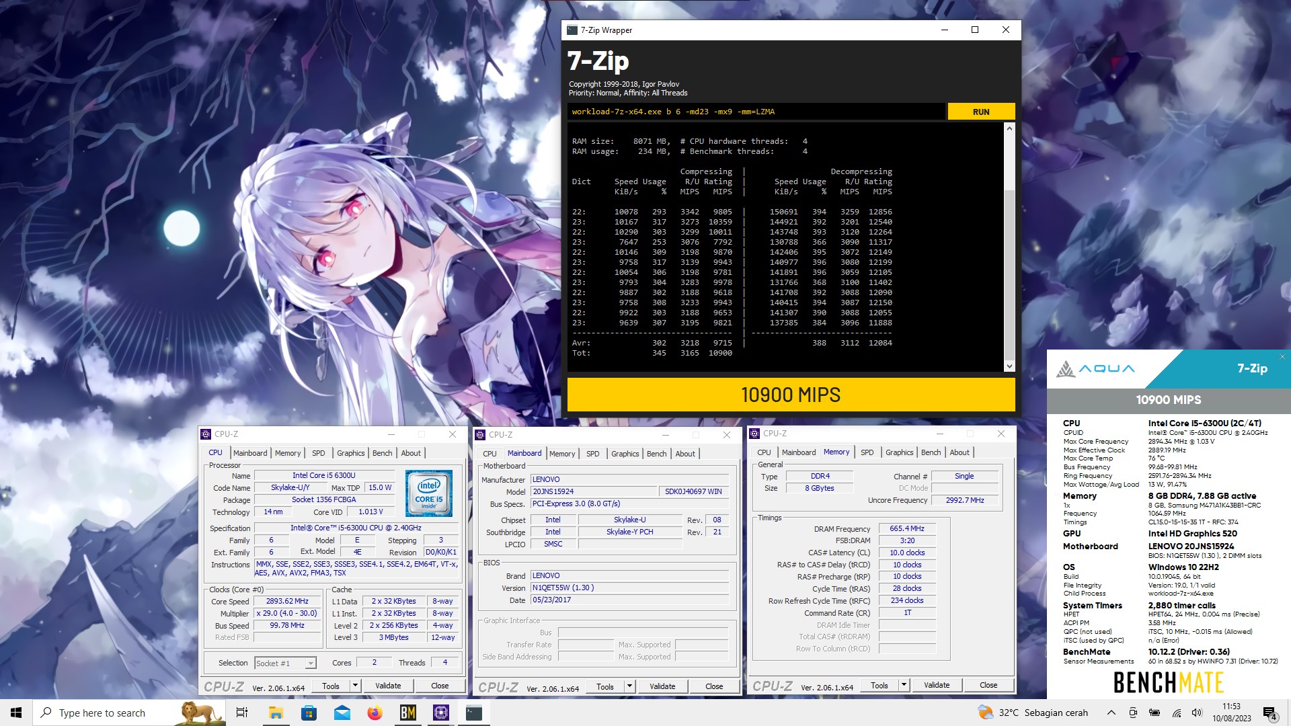Click the motherboard model 20JNS15924 field
1291x726 pixels.
coord(593,491)
